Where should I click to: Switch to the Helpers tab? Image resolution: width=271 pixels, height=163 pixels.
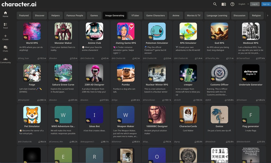[x=56, y=16]
